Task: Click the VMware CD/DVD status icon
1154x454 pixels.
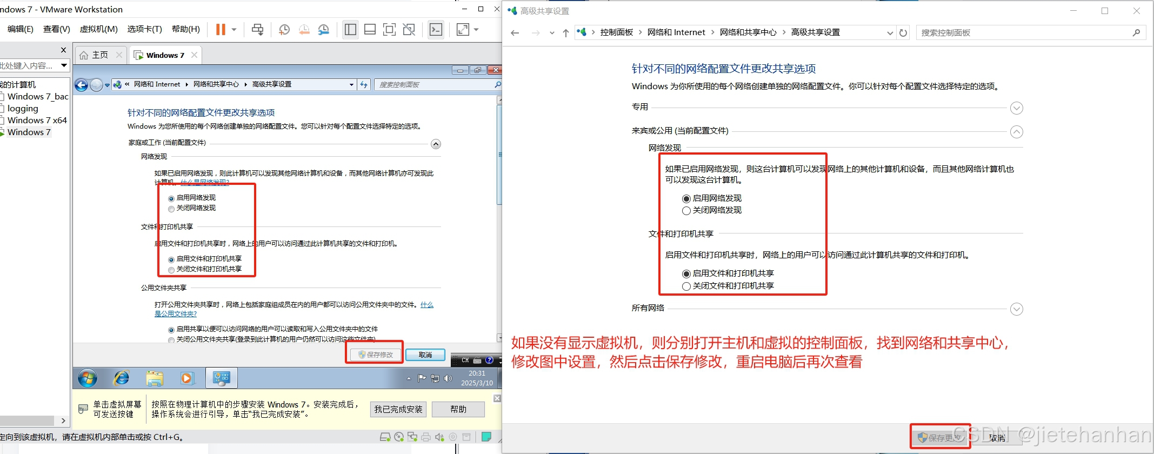Action: click(x=399, y=437)
